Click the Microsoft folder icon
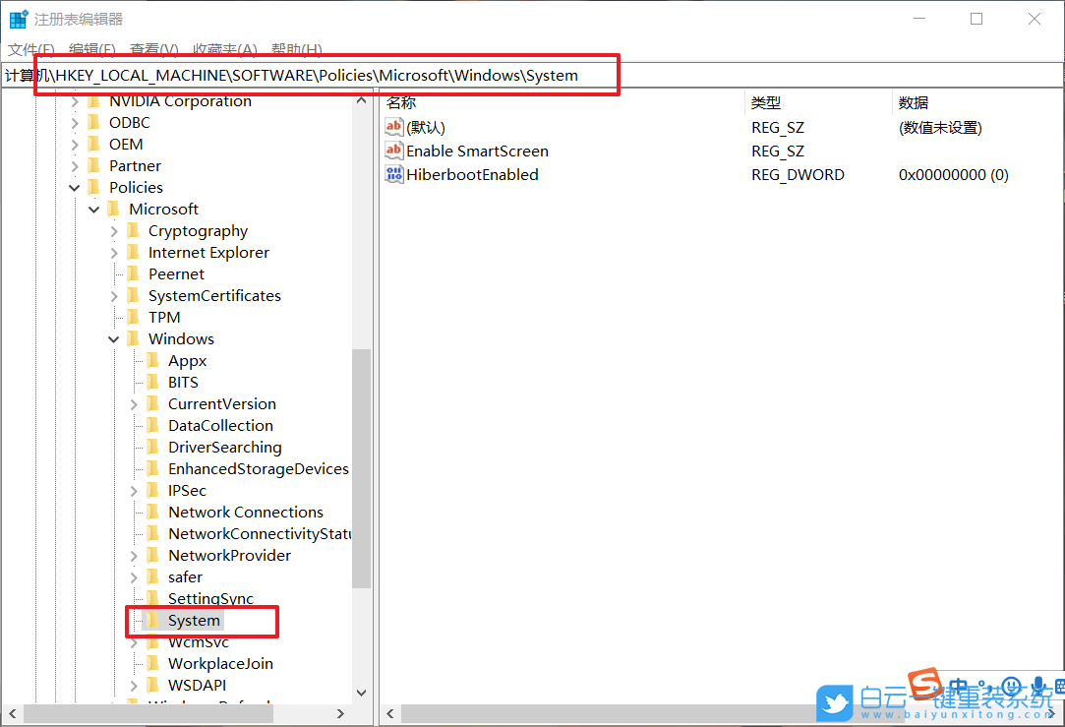 coord(115,209)
